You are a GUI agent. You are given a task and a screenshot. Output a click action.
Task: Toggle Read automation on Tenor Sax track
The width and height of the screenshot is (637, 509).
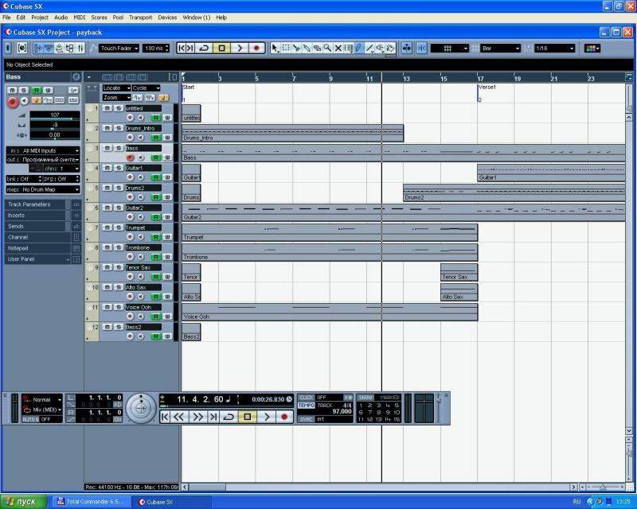tap(156, 277)
